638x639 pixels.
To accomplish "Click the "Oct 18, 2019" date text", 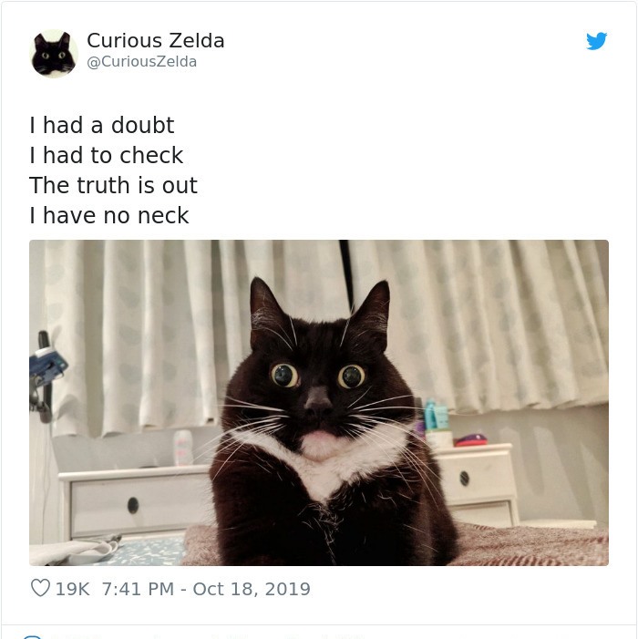I will click(x=252, y=589).
